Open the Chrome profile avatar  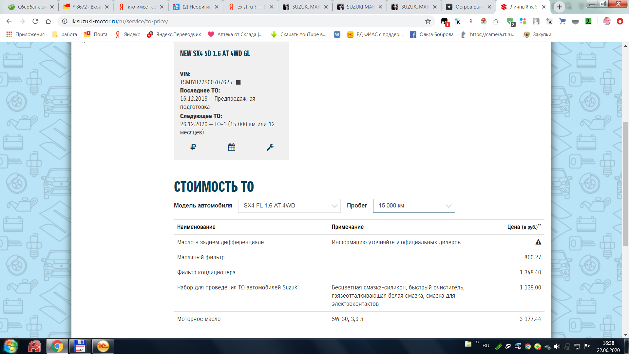coord(607,21)
